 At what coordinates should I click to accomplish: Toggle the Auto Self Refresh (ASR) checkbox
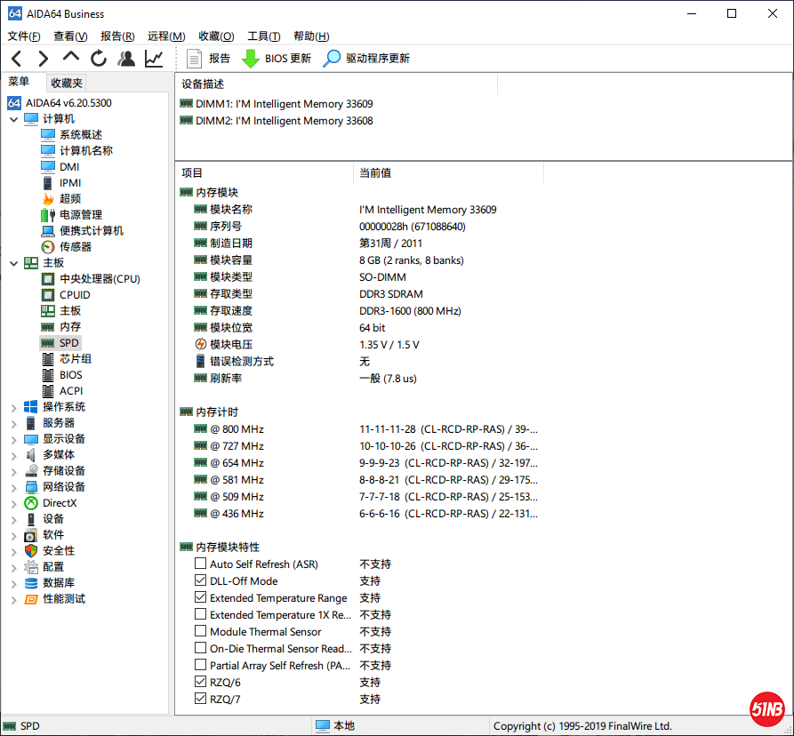pyautogui.click(x=200, y=564)
